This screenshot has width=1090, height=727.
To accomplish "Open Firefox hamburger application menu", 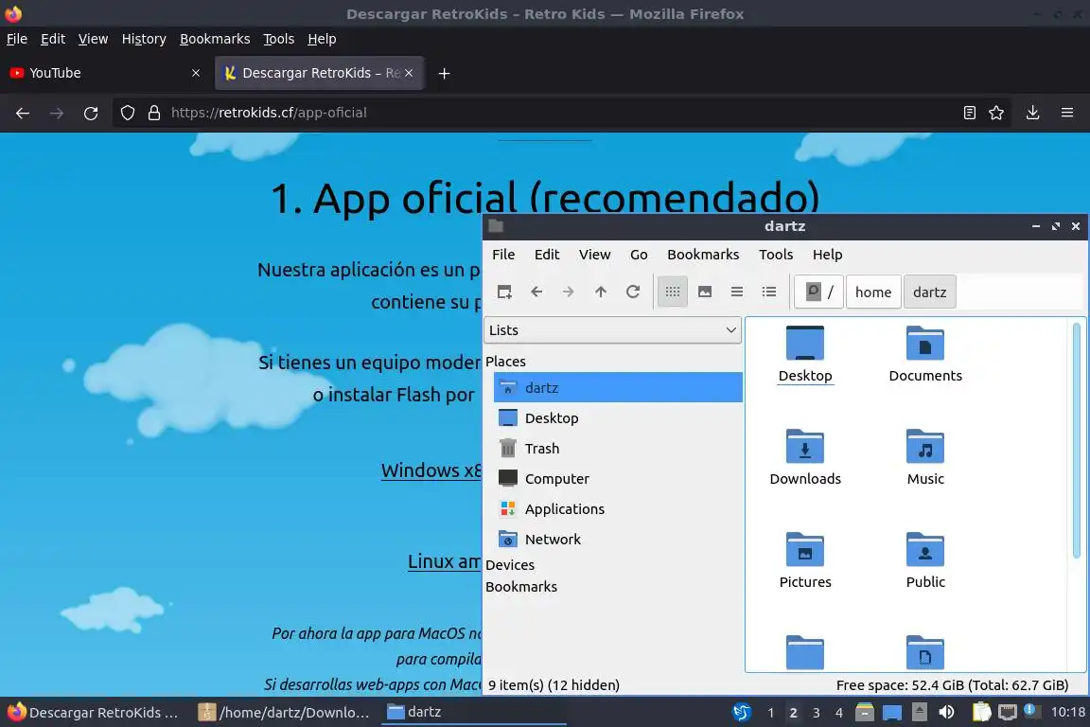I will coord(1067,113).
